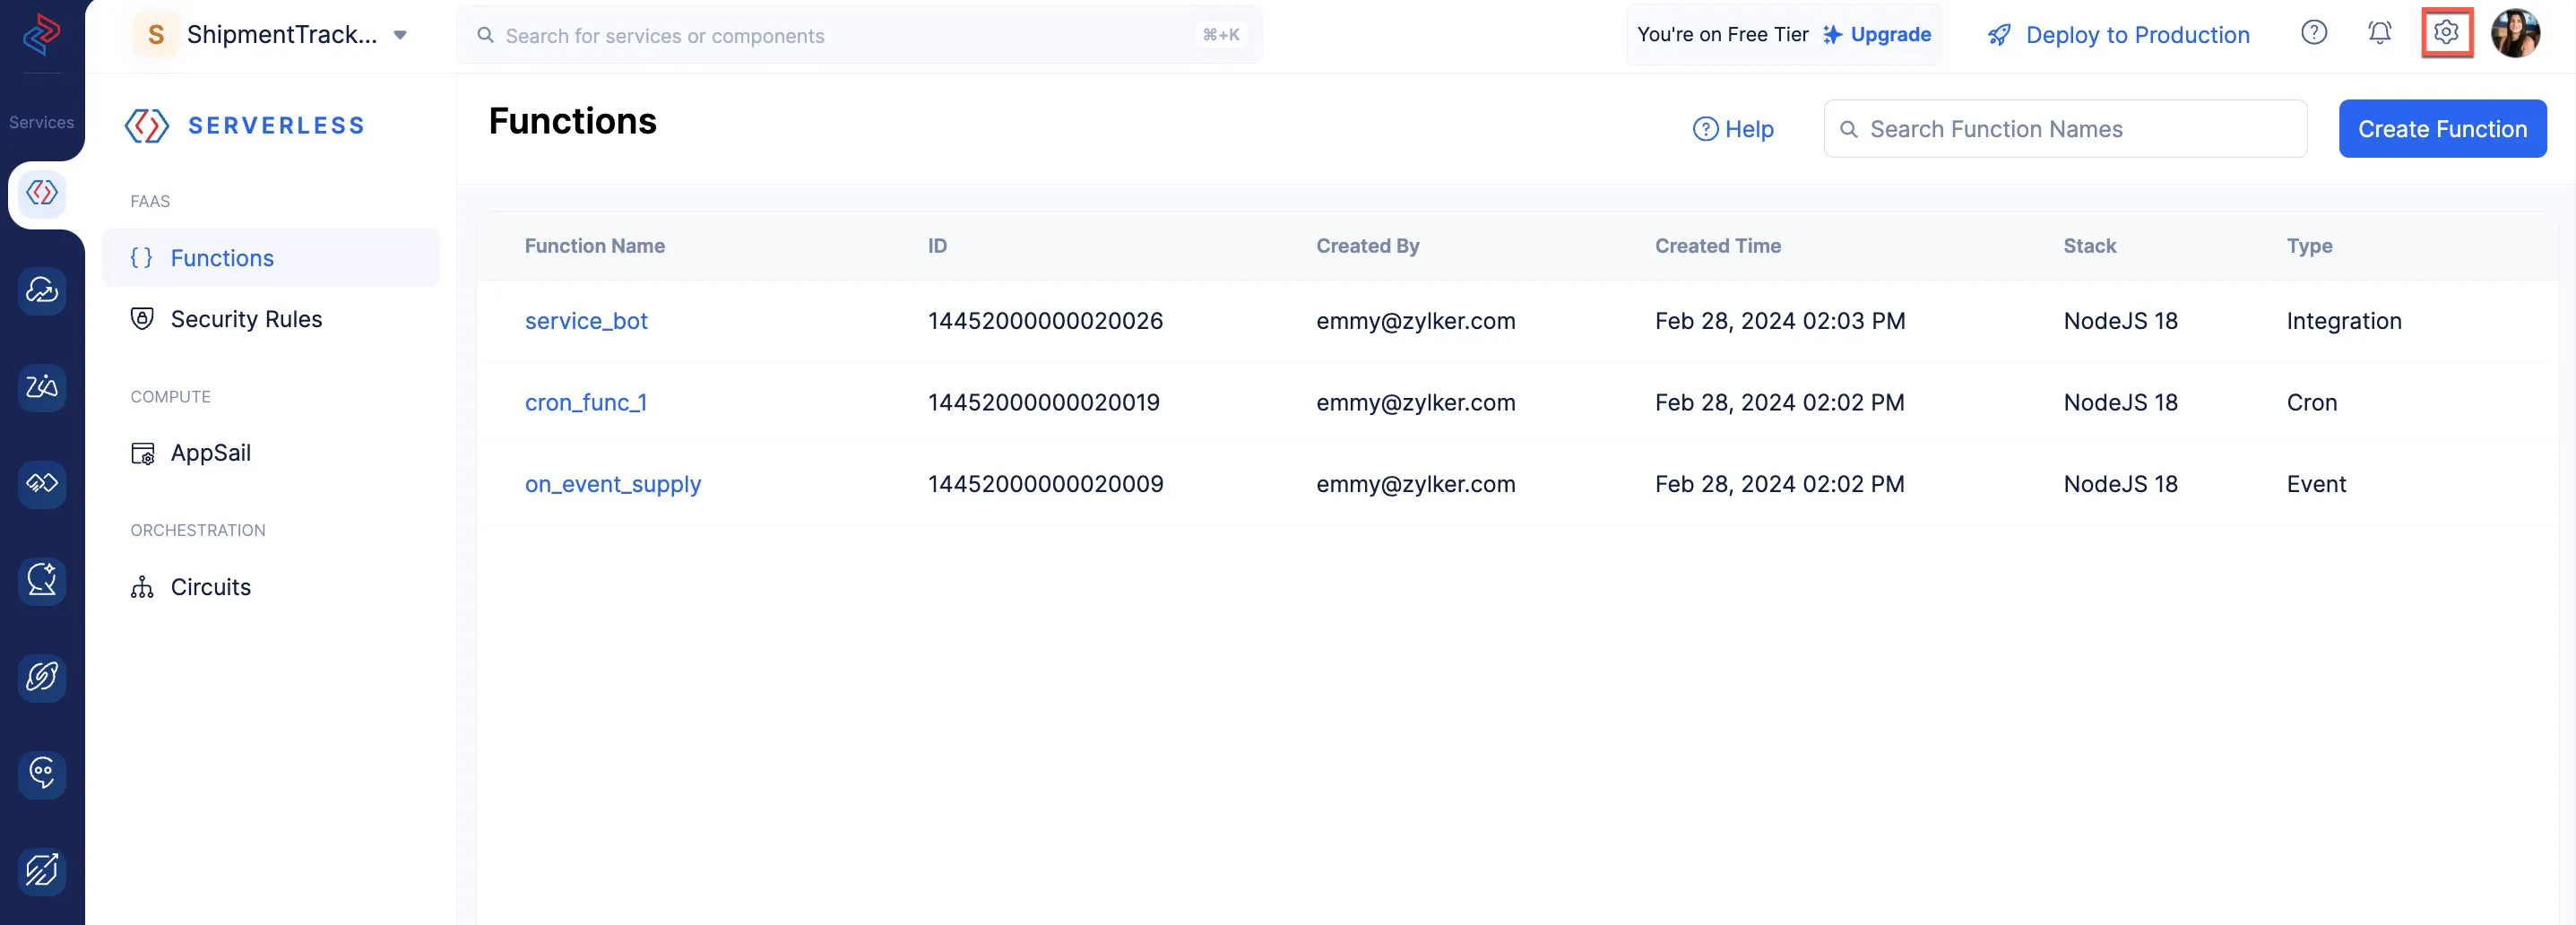The image size is (2576, 925).
Task: Open the Serverless service icon in the rail
Action: pyautogui.click(x=42, y=192)
